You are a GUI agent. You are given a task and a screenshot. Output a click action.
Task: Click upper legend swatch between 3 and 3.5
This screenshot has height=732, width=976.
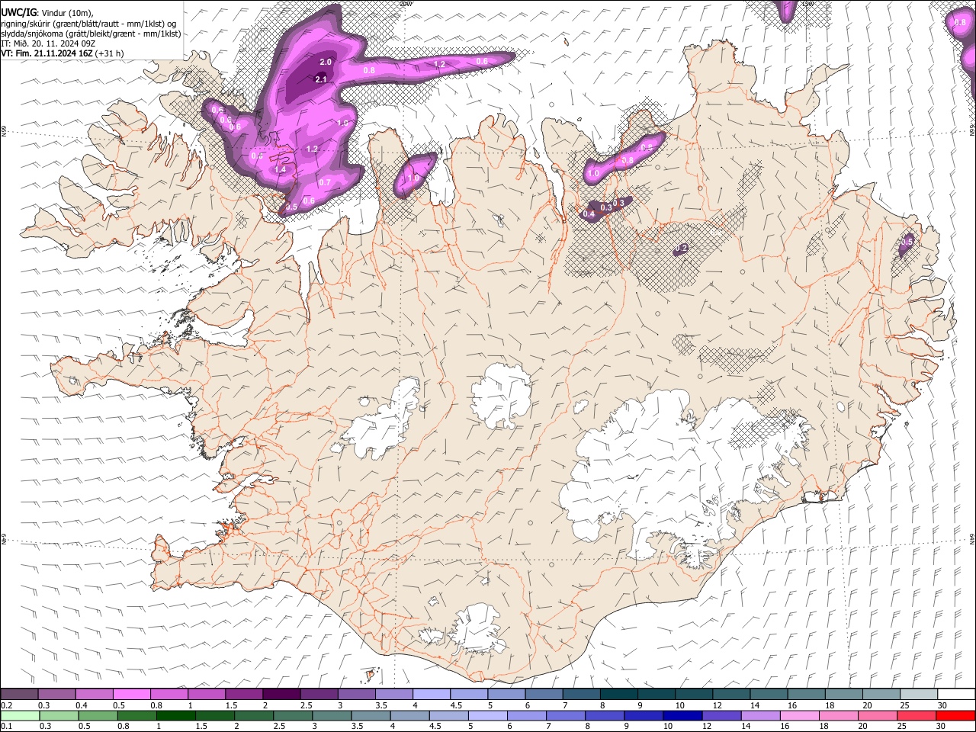pyautogui.click(x=356, y=694)
